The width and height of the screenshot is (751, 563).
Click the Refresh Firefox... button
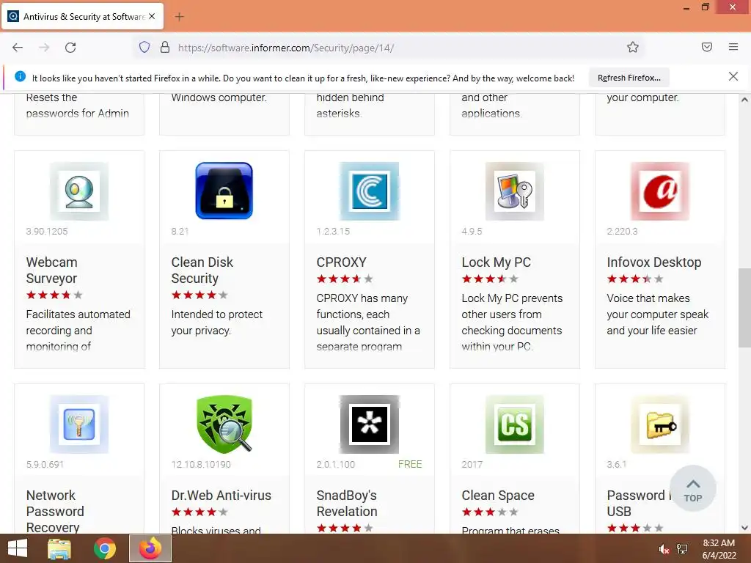629,78
